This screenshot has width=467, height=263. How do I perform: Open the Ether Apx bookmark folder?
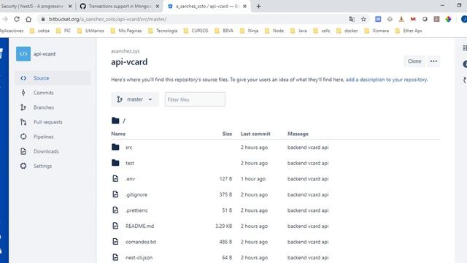click(x=409, y=31)
